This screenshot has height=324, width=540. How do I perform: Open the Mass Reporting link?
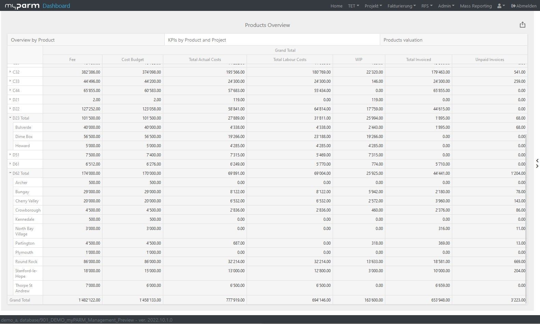pos(476,6)
